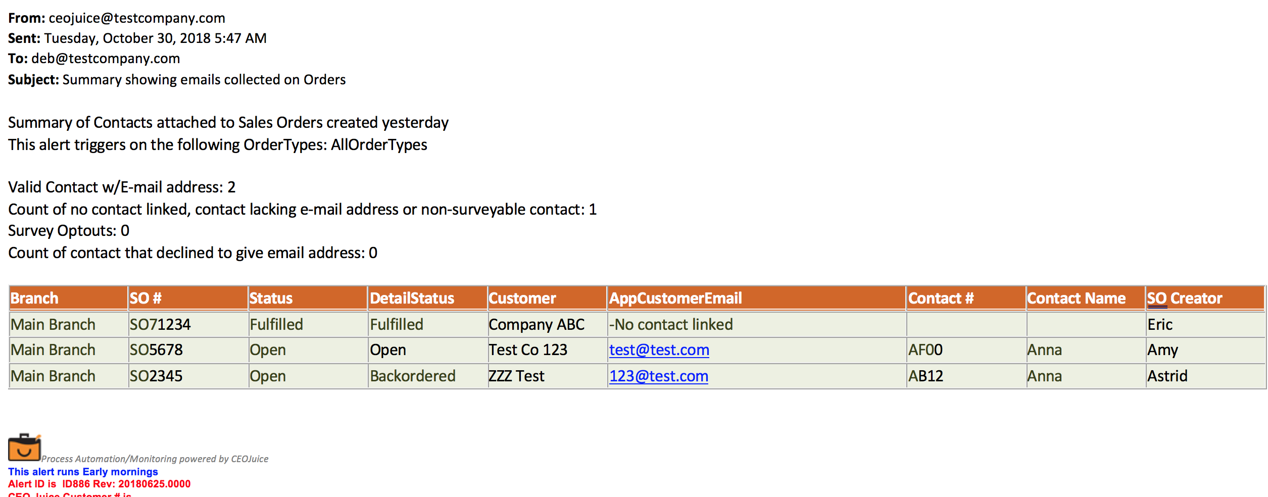Viewport: 1268px width, 497px height.
Task: Click the SO Creator column header
Action: click(1205, 298)
